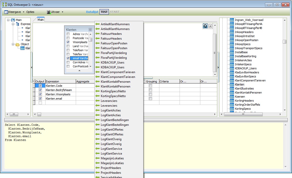Click the blue Q button in the design area
The image size is (292, 178).
pos(205,26)
